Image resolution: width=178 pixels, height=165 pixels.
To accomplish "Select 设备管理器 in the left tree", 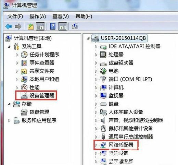I will click(42, 96).
